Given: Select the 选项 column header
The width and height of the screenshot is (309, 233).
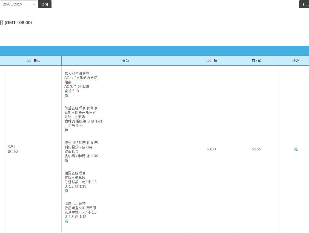Looking at the screenshot, I should click(125, 61).
